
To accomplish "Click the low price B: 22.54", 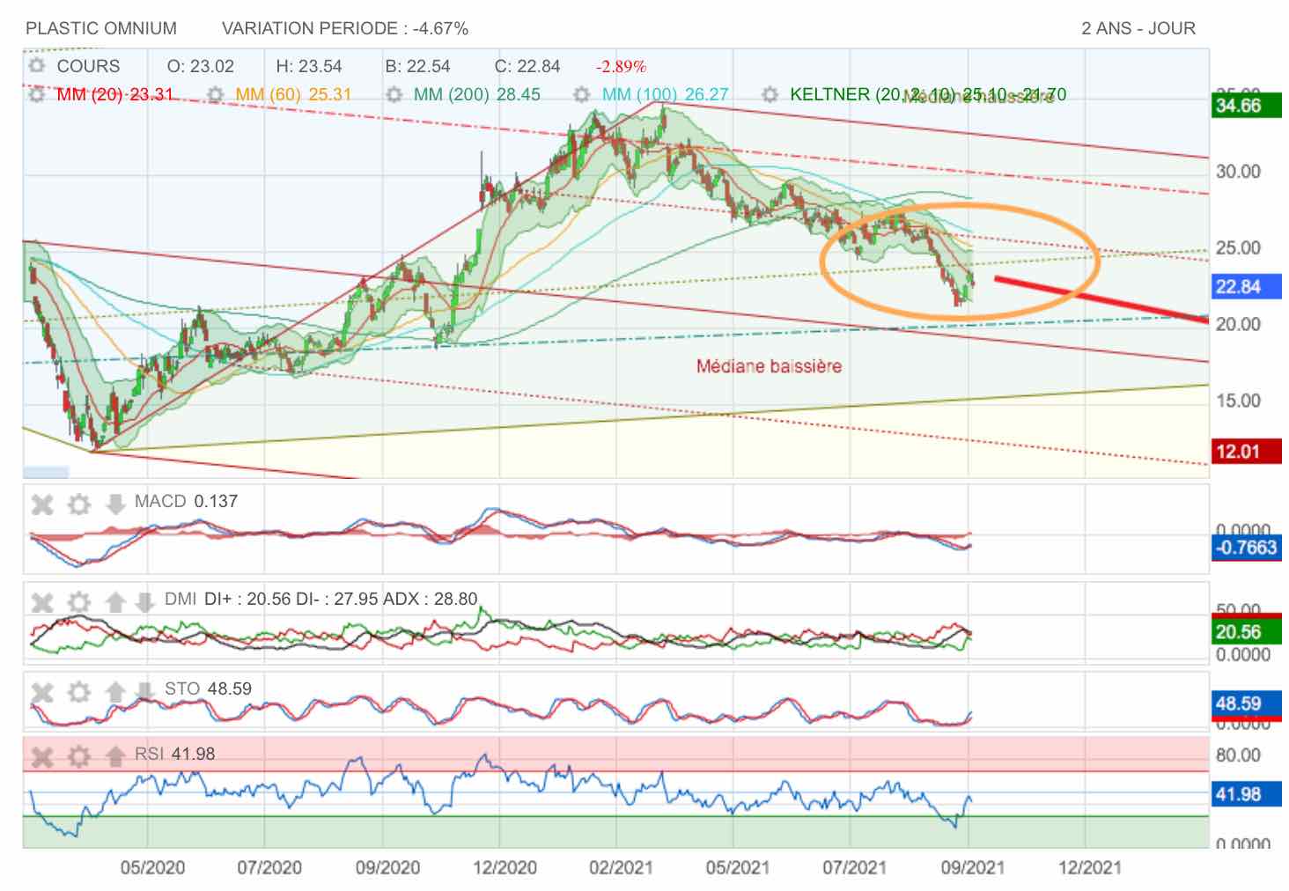I will [x=417, y=67].
